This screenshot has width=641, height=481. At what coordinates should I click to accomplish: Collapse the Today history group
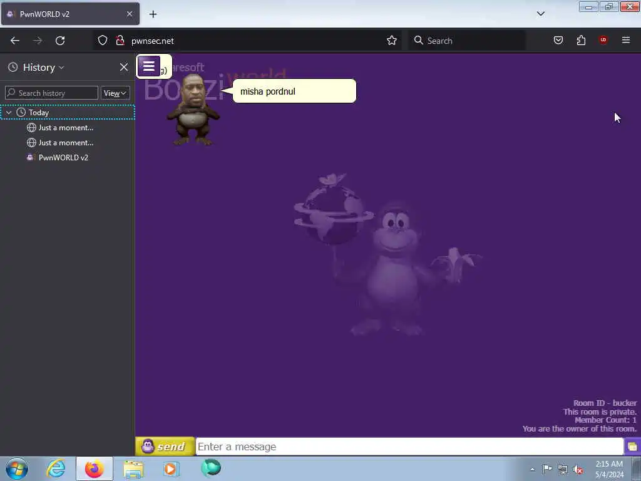point(9,112)
